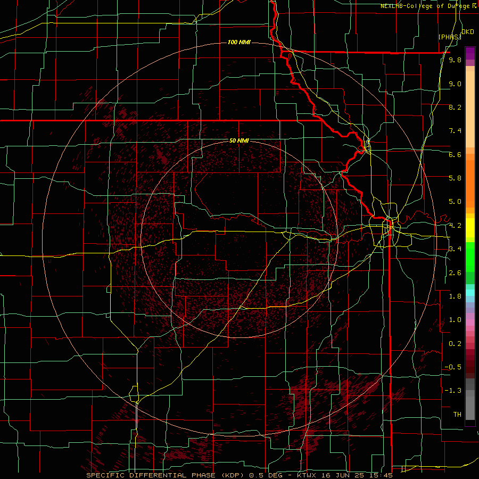Viewport: 479px width, 479px height.
Task: Click the 1.8 scale value
Action: coord(455,296)
